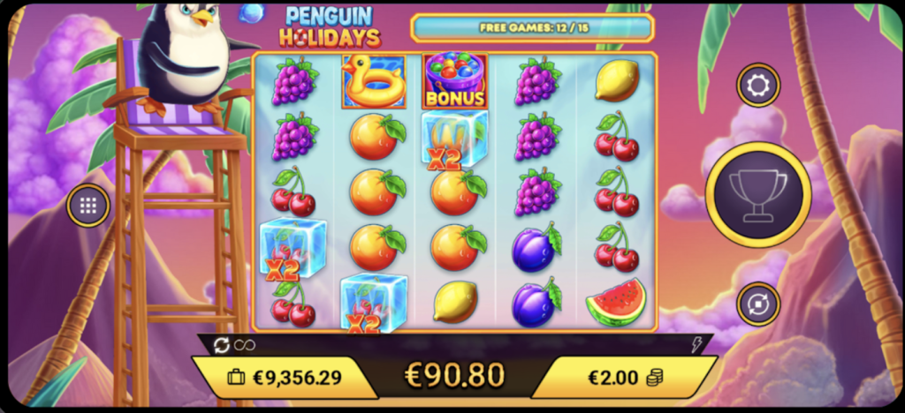Viewport: 905px width, 413px height.
Task: Click the trophy spin button
Action: point(757,194)
